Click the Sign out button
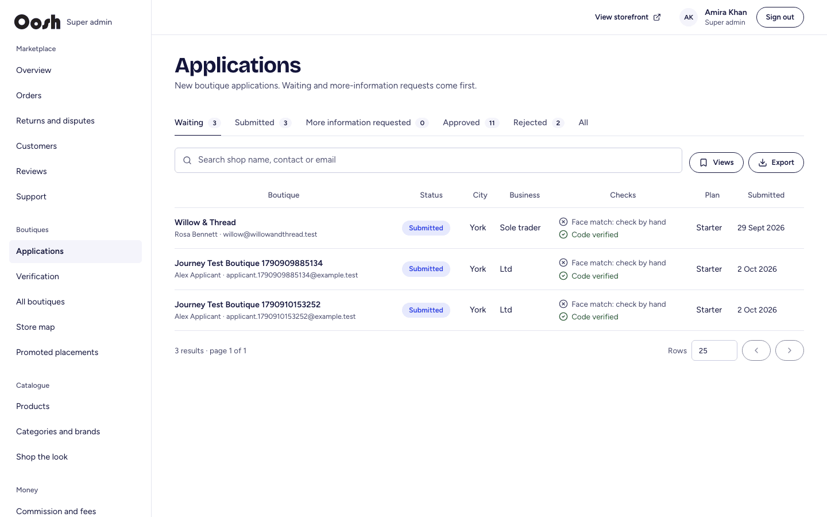 tap(780, 17)
